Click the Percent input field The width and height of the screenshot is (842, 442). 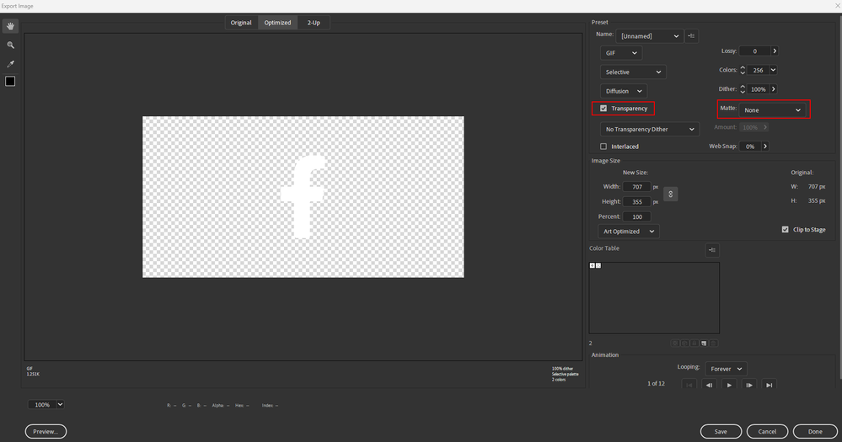coord(637,216)
